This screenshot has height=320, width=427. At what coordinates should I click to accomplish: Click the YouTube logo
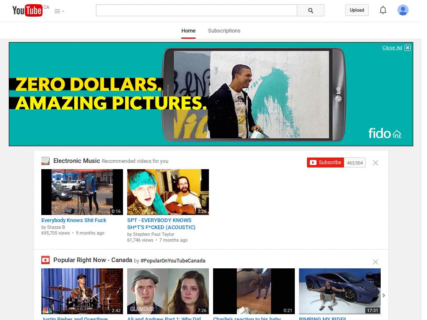pyautogui.click(x=28, y=10)
